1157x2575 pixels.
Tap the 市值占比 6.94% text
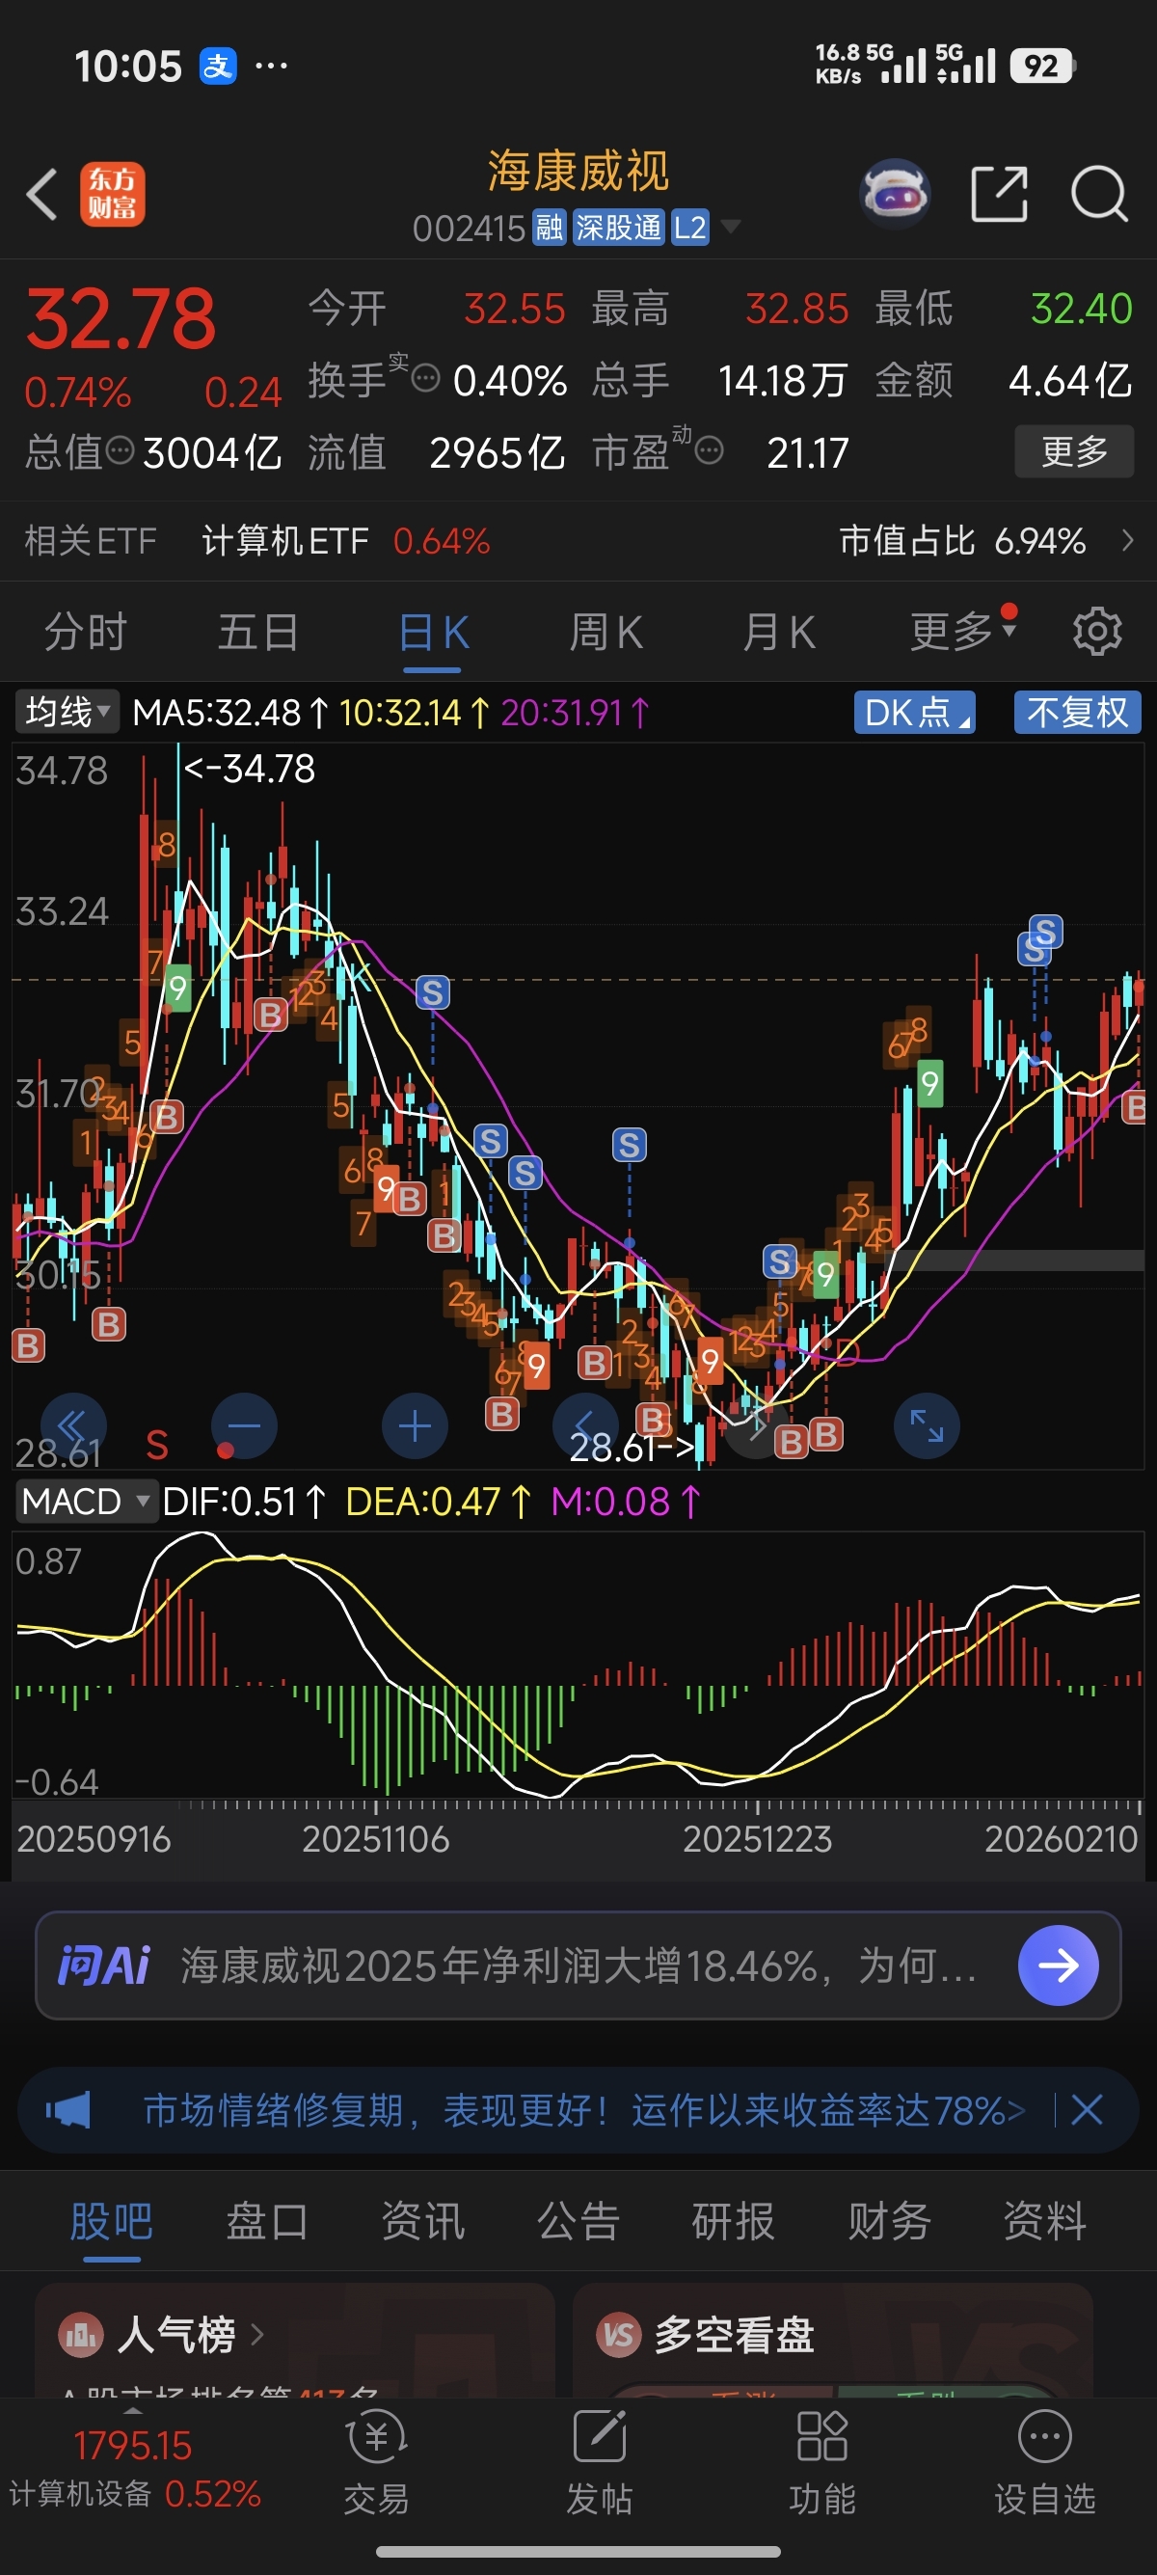pyautogui.click(x=962, y=541)
